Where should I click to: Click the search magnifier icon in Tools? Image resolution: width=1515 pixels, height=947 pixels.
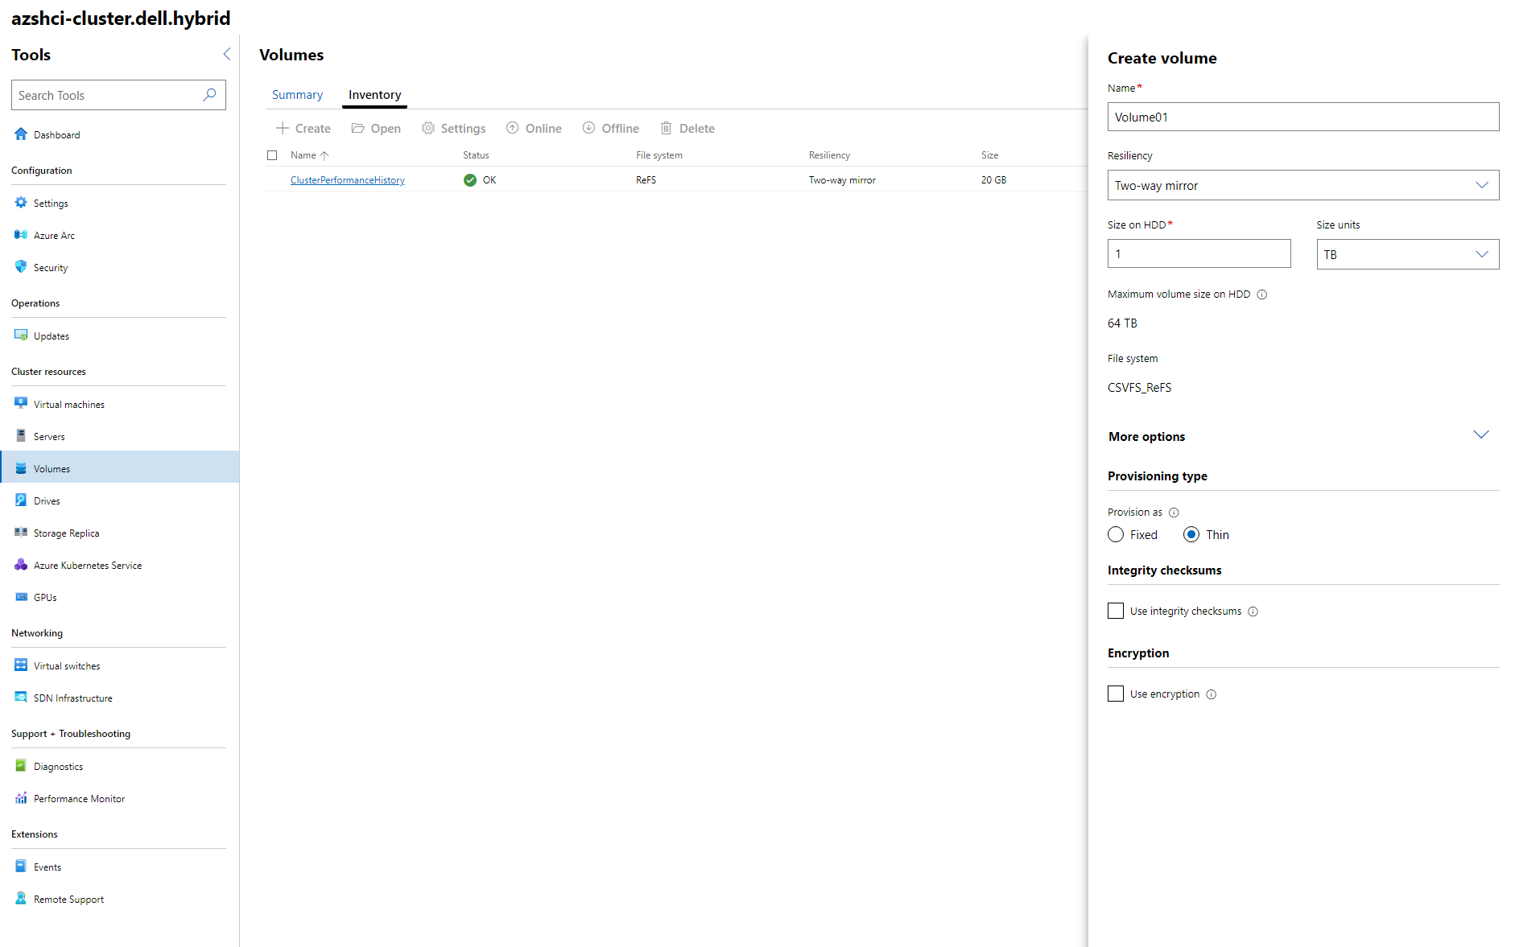tap(209, 95)
